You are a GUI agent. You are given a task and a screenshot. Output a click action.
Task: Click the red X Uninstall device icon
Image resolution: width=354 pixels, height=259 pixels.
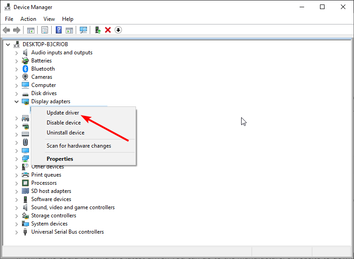[108, 30]
